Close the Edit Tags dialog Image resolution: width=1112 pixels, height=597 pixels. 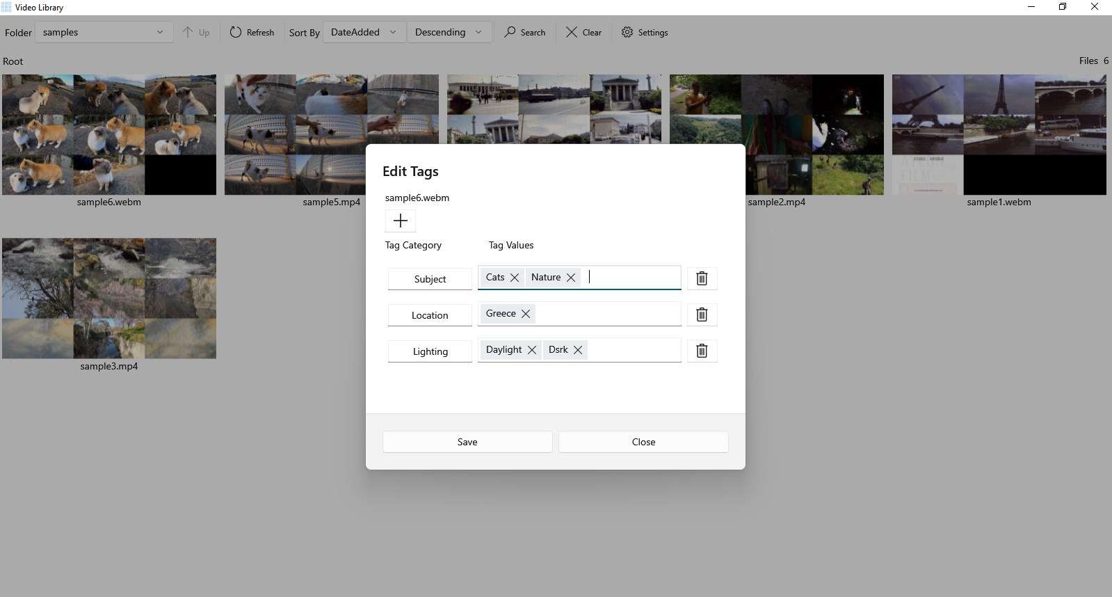pos(643,442)
